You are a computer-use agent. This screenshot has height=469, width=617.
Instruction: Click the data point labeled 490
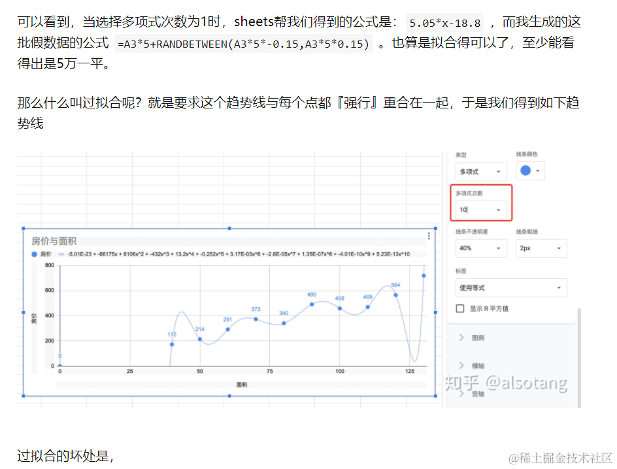pos(312,304)
